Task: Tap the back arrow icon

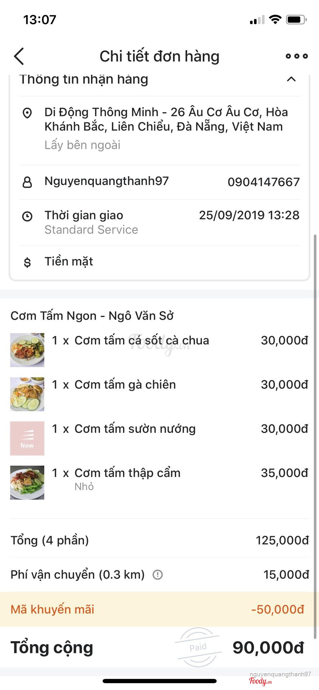Action: click(x=19, y=56)
